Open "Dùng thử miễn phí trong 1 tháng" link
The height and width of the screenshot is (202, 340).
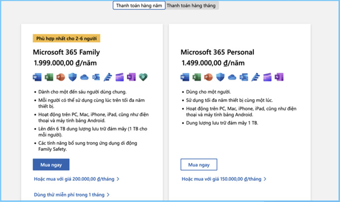pos(71,195)
